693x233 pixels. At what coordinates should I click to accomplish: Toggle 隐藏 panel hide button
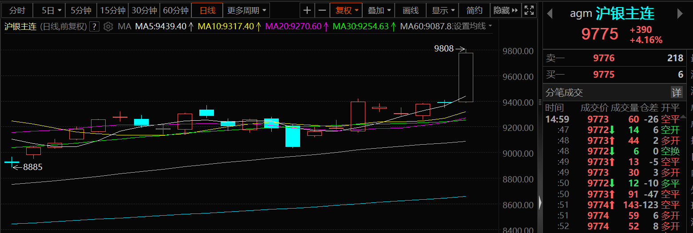(x=506, y=10)
